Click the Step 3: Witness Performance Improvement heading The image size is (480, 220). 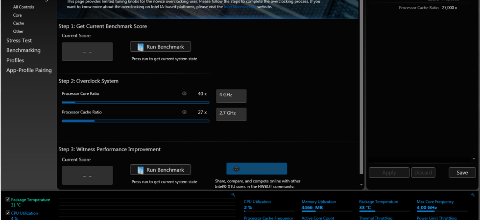click(x=109, y=150)
